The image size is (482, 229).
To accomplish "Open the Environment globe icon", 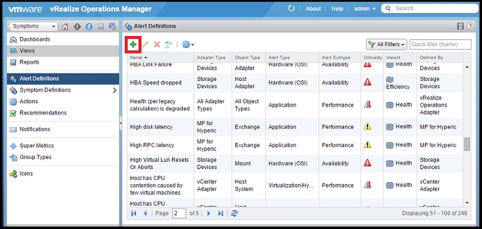I will [89, 26].
